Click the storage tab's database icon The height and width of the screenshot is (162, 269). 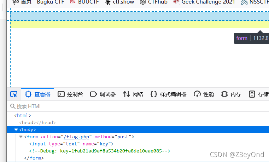click(x=252, y=94)
